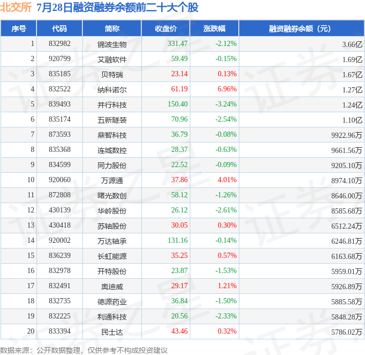This screenshot has height=355, width=365.
Task: Select stock name 万达轴承
Action: pos(112,241)
